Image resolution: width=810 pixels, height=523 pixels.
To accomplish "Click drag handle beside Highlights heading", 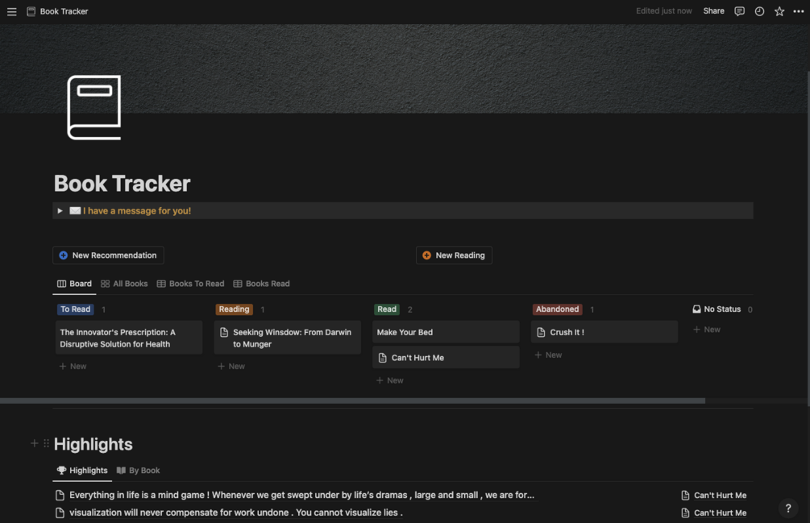I will 46,443.
